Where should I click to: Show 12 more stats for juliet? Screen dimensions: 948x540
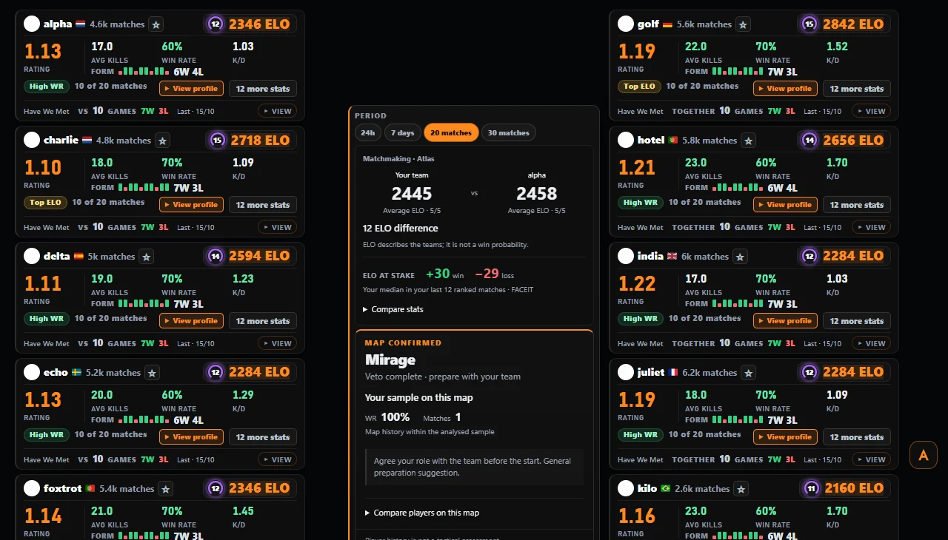point(857,437)
